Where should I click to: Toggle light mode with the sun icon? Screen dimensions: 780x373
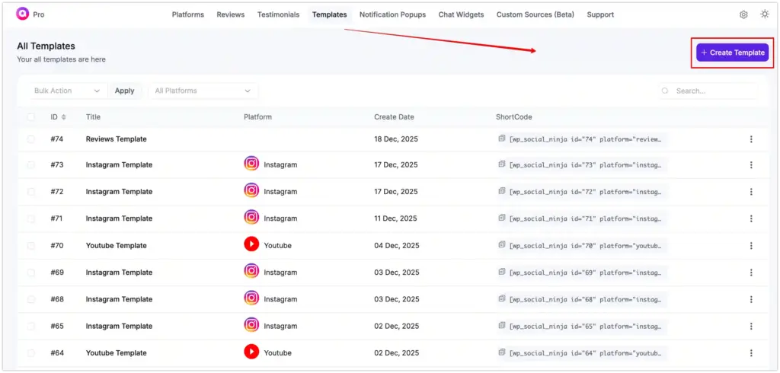(765, 14)
